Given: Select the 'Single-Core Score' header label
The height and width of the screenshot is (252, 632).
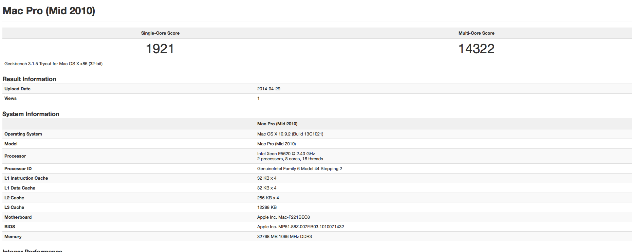Looking at the screenshot, I should pyautogui.click(x=160, y=33).
